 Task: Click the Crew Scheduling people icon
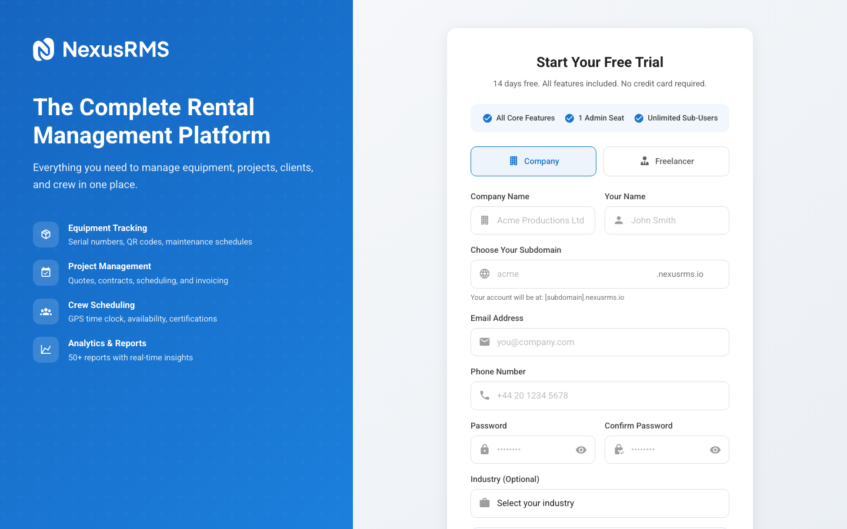tap(46, 312)
